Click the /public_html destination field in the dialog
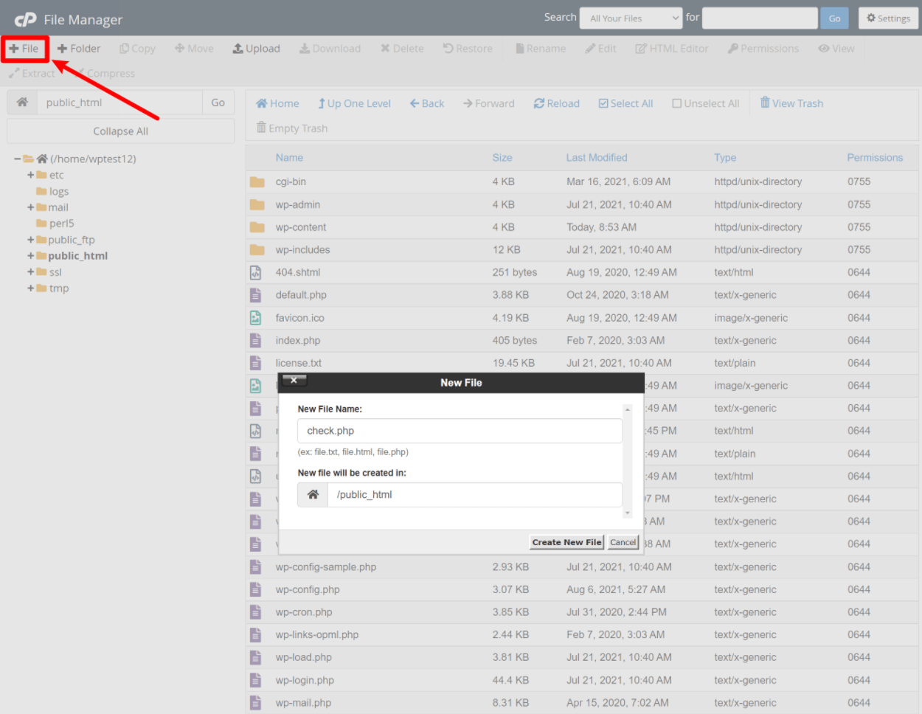This screenshot has height=714, width=922. [x=475, y=495]
